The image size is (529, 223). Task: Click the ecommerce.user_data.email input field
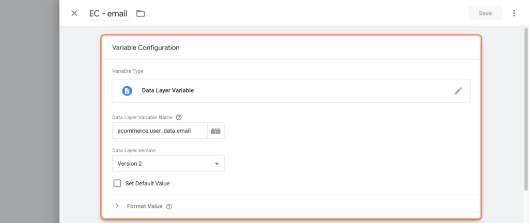tap(160, 131)
